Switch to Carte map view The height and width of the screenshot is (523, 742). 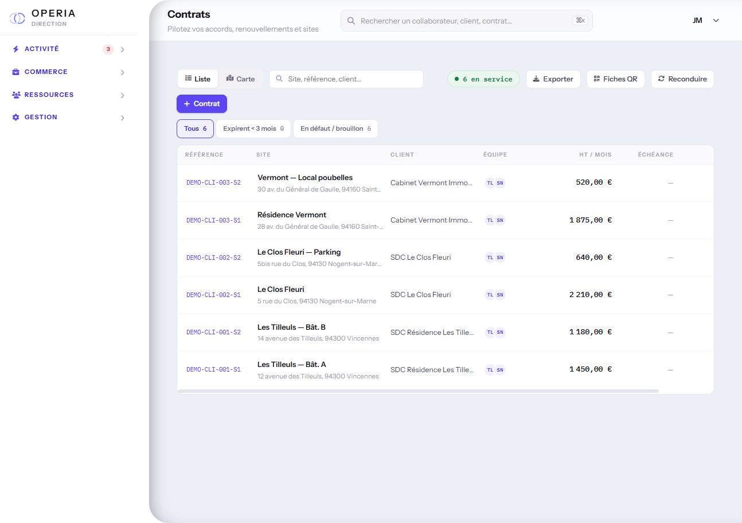click(240, 79)
